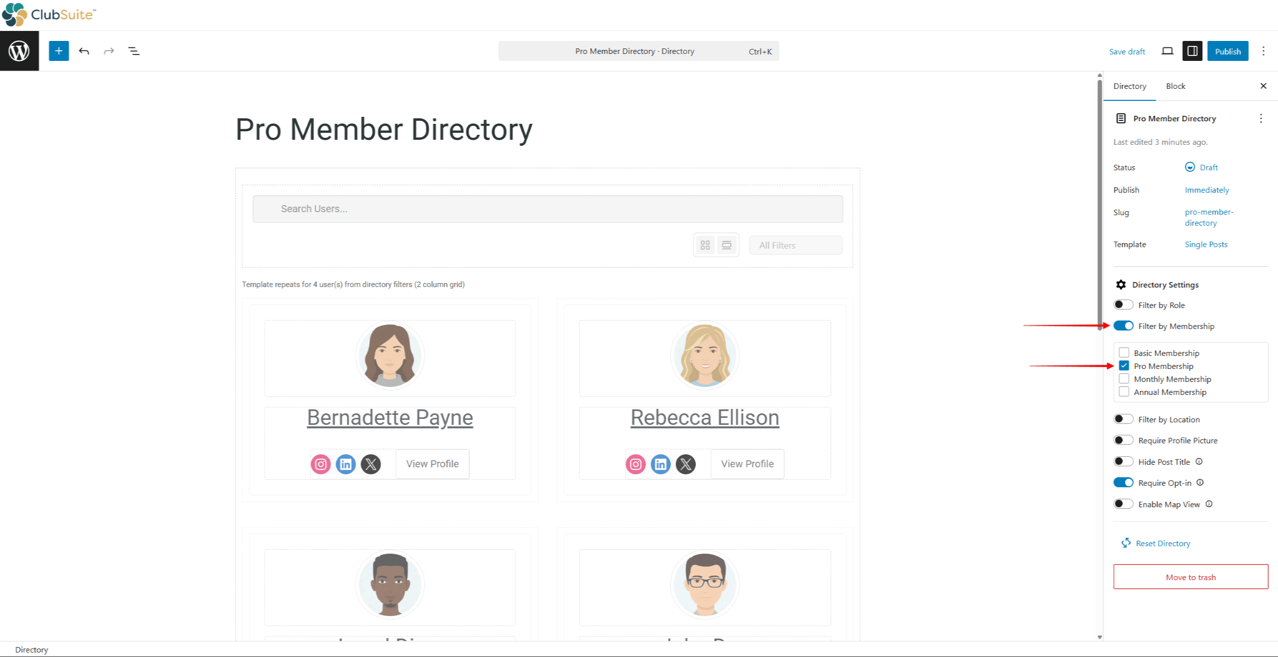1278x657 pixels.
Task: Select the Directory sidebar tab
Action: [x=1130, y=86]
